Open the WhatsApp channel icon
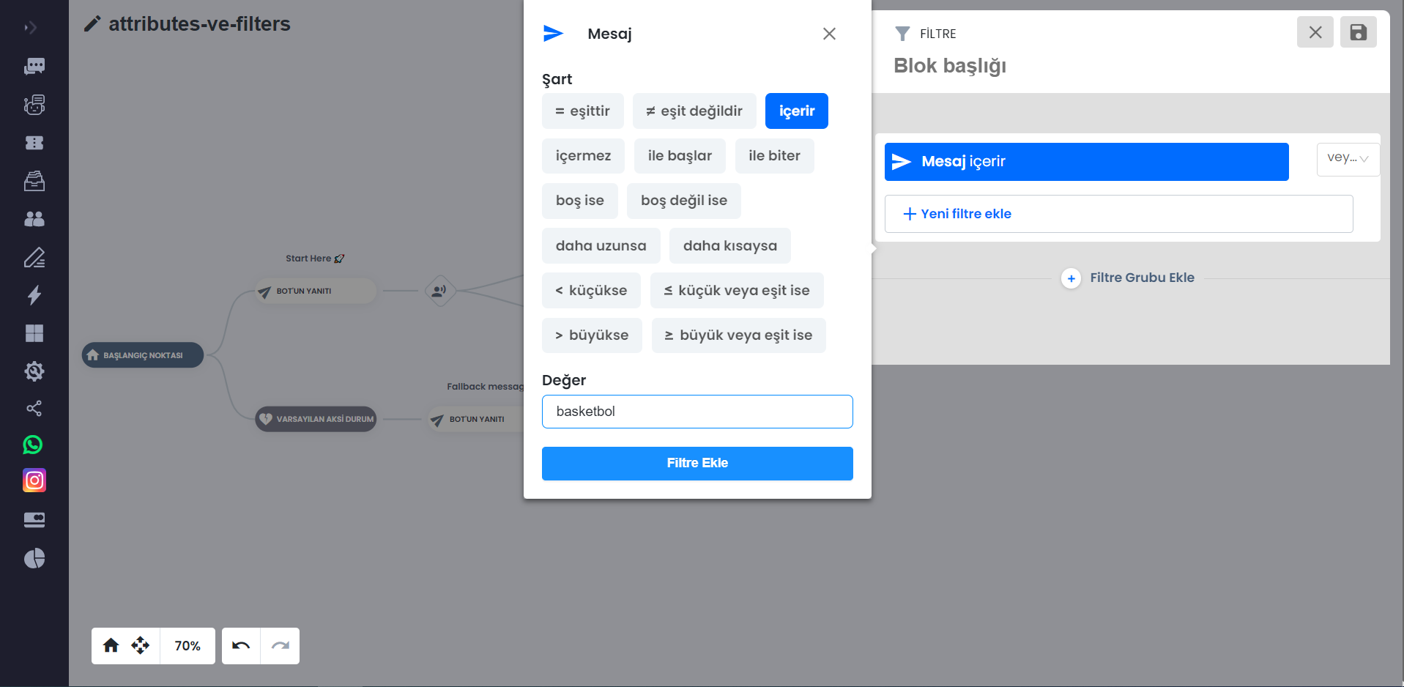The image size is (1404, 687). [33, 445]
